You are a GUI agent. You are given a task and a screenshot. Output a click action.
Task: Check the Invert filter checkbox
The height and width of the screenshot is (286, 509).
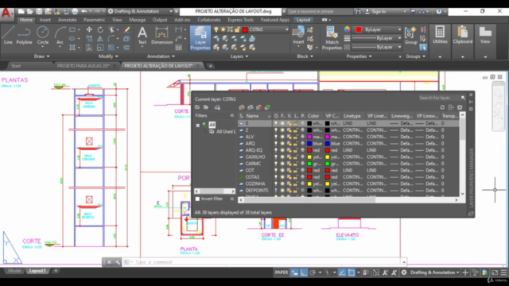[x=197, y=199]
